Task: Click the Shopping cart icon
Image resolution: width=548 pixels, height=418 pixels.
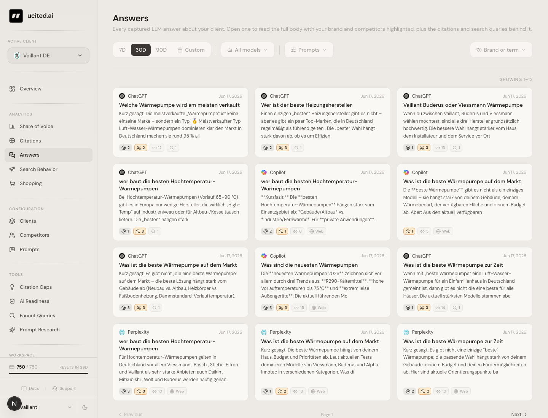Action: tap(12, 184)
